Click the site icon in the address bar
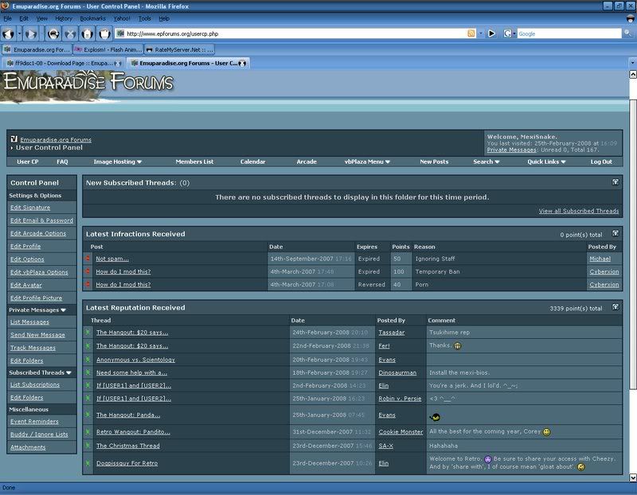The image size is (637, 495). [120, 33]
